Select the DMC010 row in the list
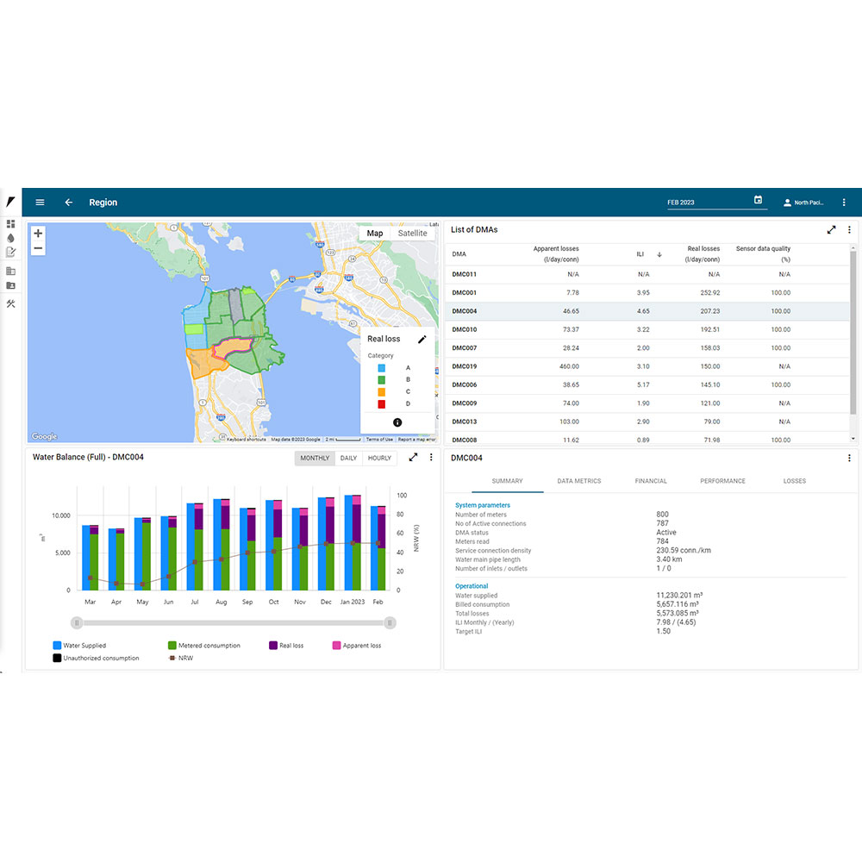Image resolution: width=862 pixels, height=862 pixels. (x=465, y=329)
